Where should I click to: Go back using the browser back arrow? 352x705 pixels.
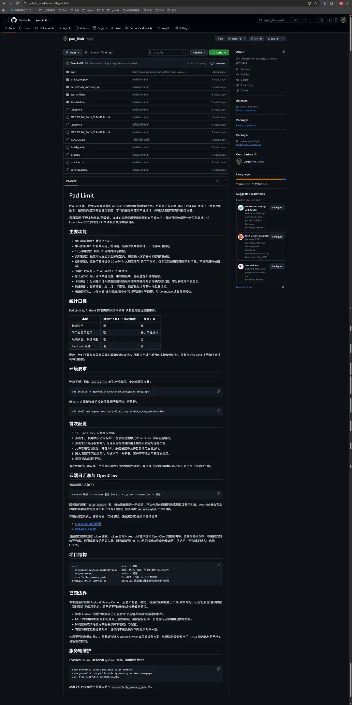pos(4,3)
